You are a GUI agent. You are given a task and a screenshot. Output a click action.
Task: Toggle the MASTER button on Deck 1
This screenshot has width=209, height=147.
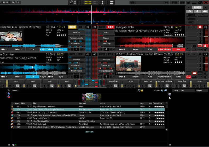(72, 27)
